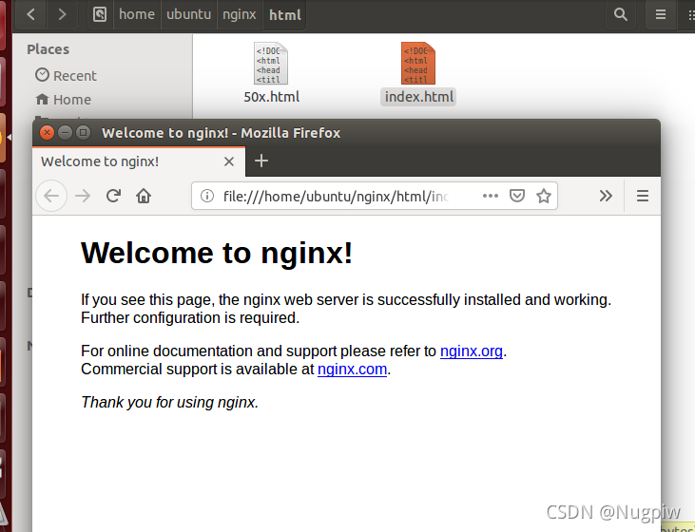
Task: Open page actions three-dots menu
Action: point(491,196)
